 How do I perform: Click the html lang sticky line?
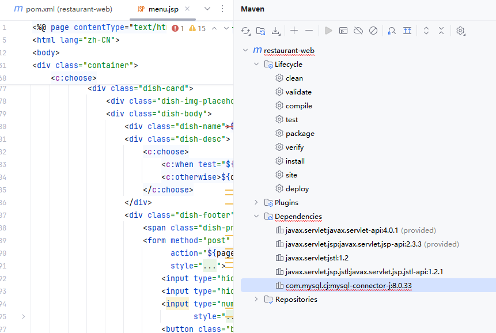pyautogui.click(x=76, y=40)
